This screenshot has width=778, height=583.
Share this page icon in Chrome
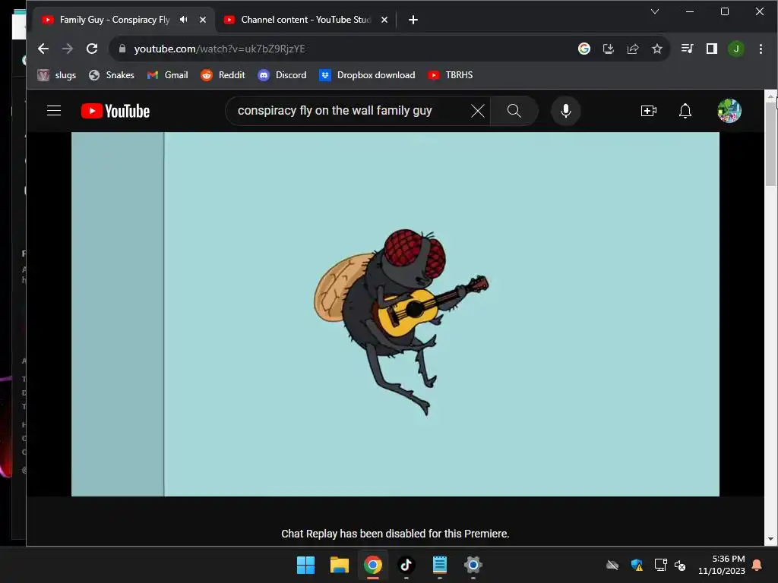point(633,49)
